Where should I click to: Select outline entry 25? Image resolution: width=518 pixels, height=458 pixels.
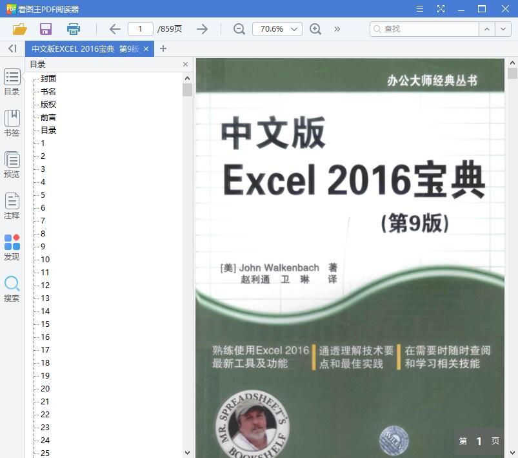click(x=45, y=453)
